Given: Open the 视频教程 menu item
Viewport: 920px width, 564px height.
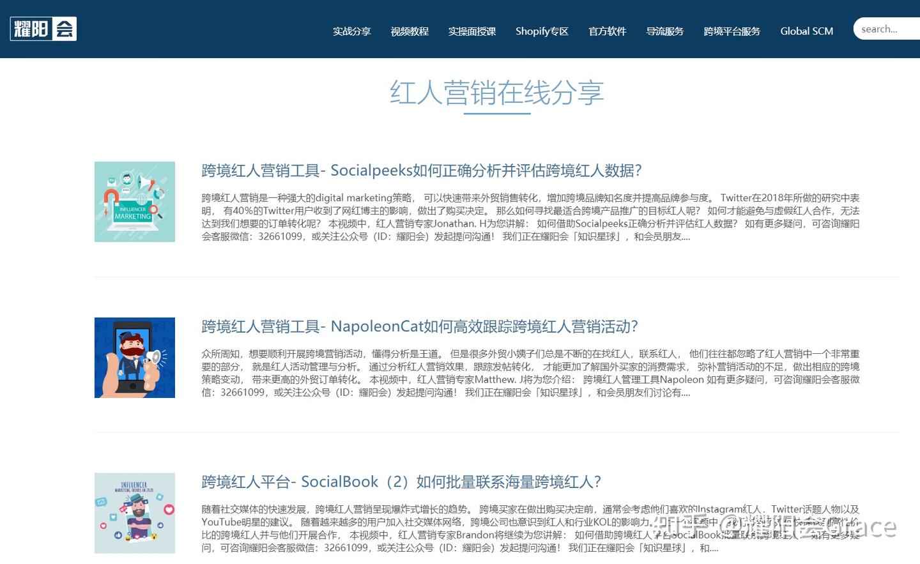Looking at the screenshot, I should pyautogui.click(x=410, y=31).
